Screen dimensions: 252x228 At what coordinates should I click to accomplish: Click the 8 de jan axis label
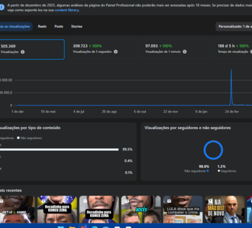[201, 112]
